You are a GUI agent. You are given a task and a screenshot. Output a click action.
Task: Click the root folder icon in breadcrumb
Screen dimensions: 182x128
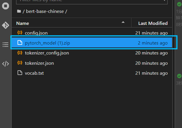(19, 11)
